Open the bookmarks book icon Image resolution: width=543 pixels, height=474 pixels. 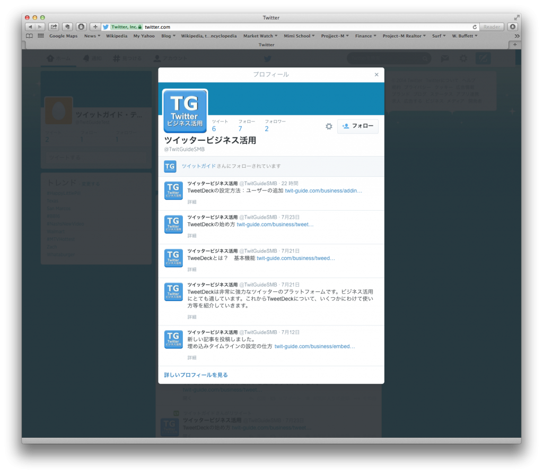point(30,36)
